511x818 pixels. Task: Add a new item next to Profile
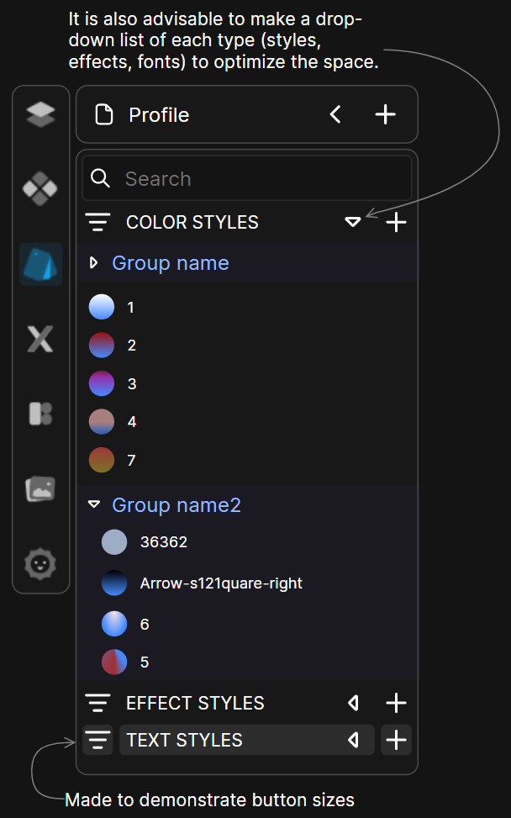pyautogui.click(x=385, y=115)
